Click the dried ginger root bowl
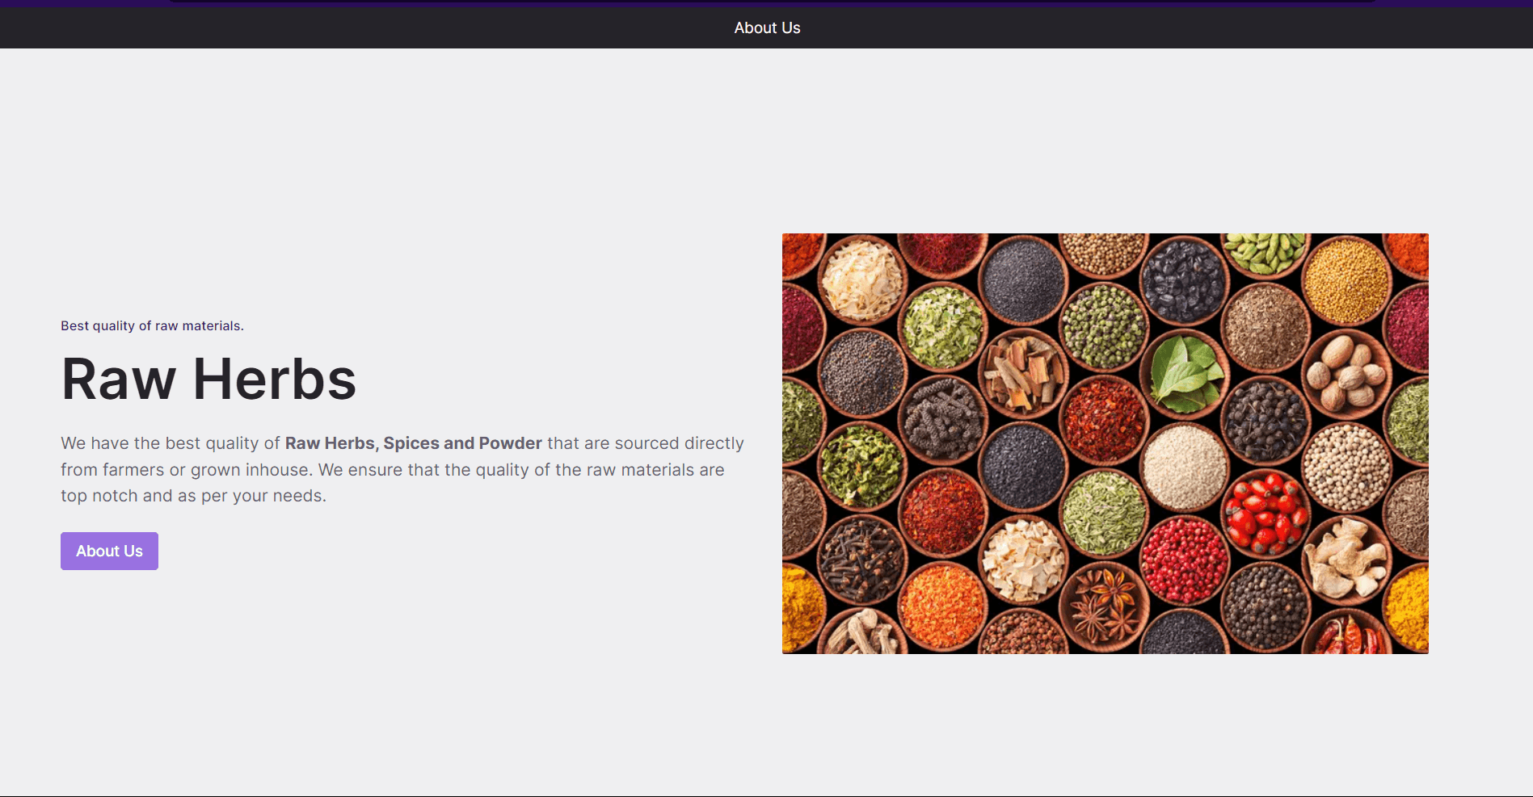The image size is (1533, 797). coord(1344,559)
